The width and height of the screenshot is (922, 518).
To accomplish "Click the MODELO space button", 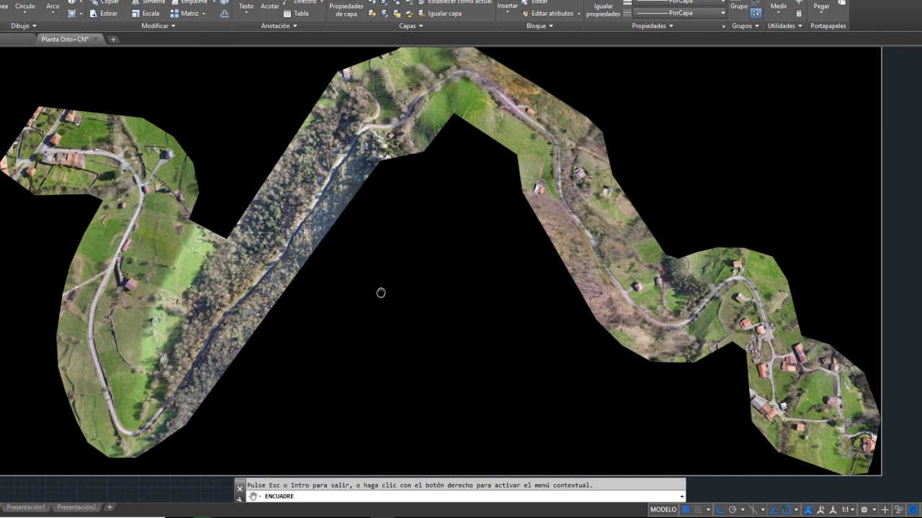I will [663, 509].
